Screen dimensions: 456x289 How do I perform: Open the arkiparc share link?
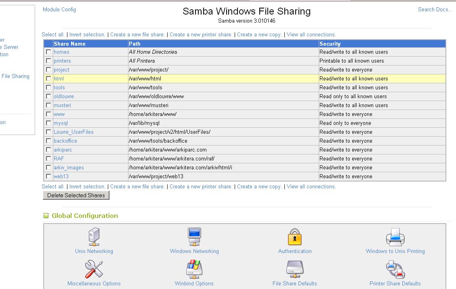[x=63, y=150]
